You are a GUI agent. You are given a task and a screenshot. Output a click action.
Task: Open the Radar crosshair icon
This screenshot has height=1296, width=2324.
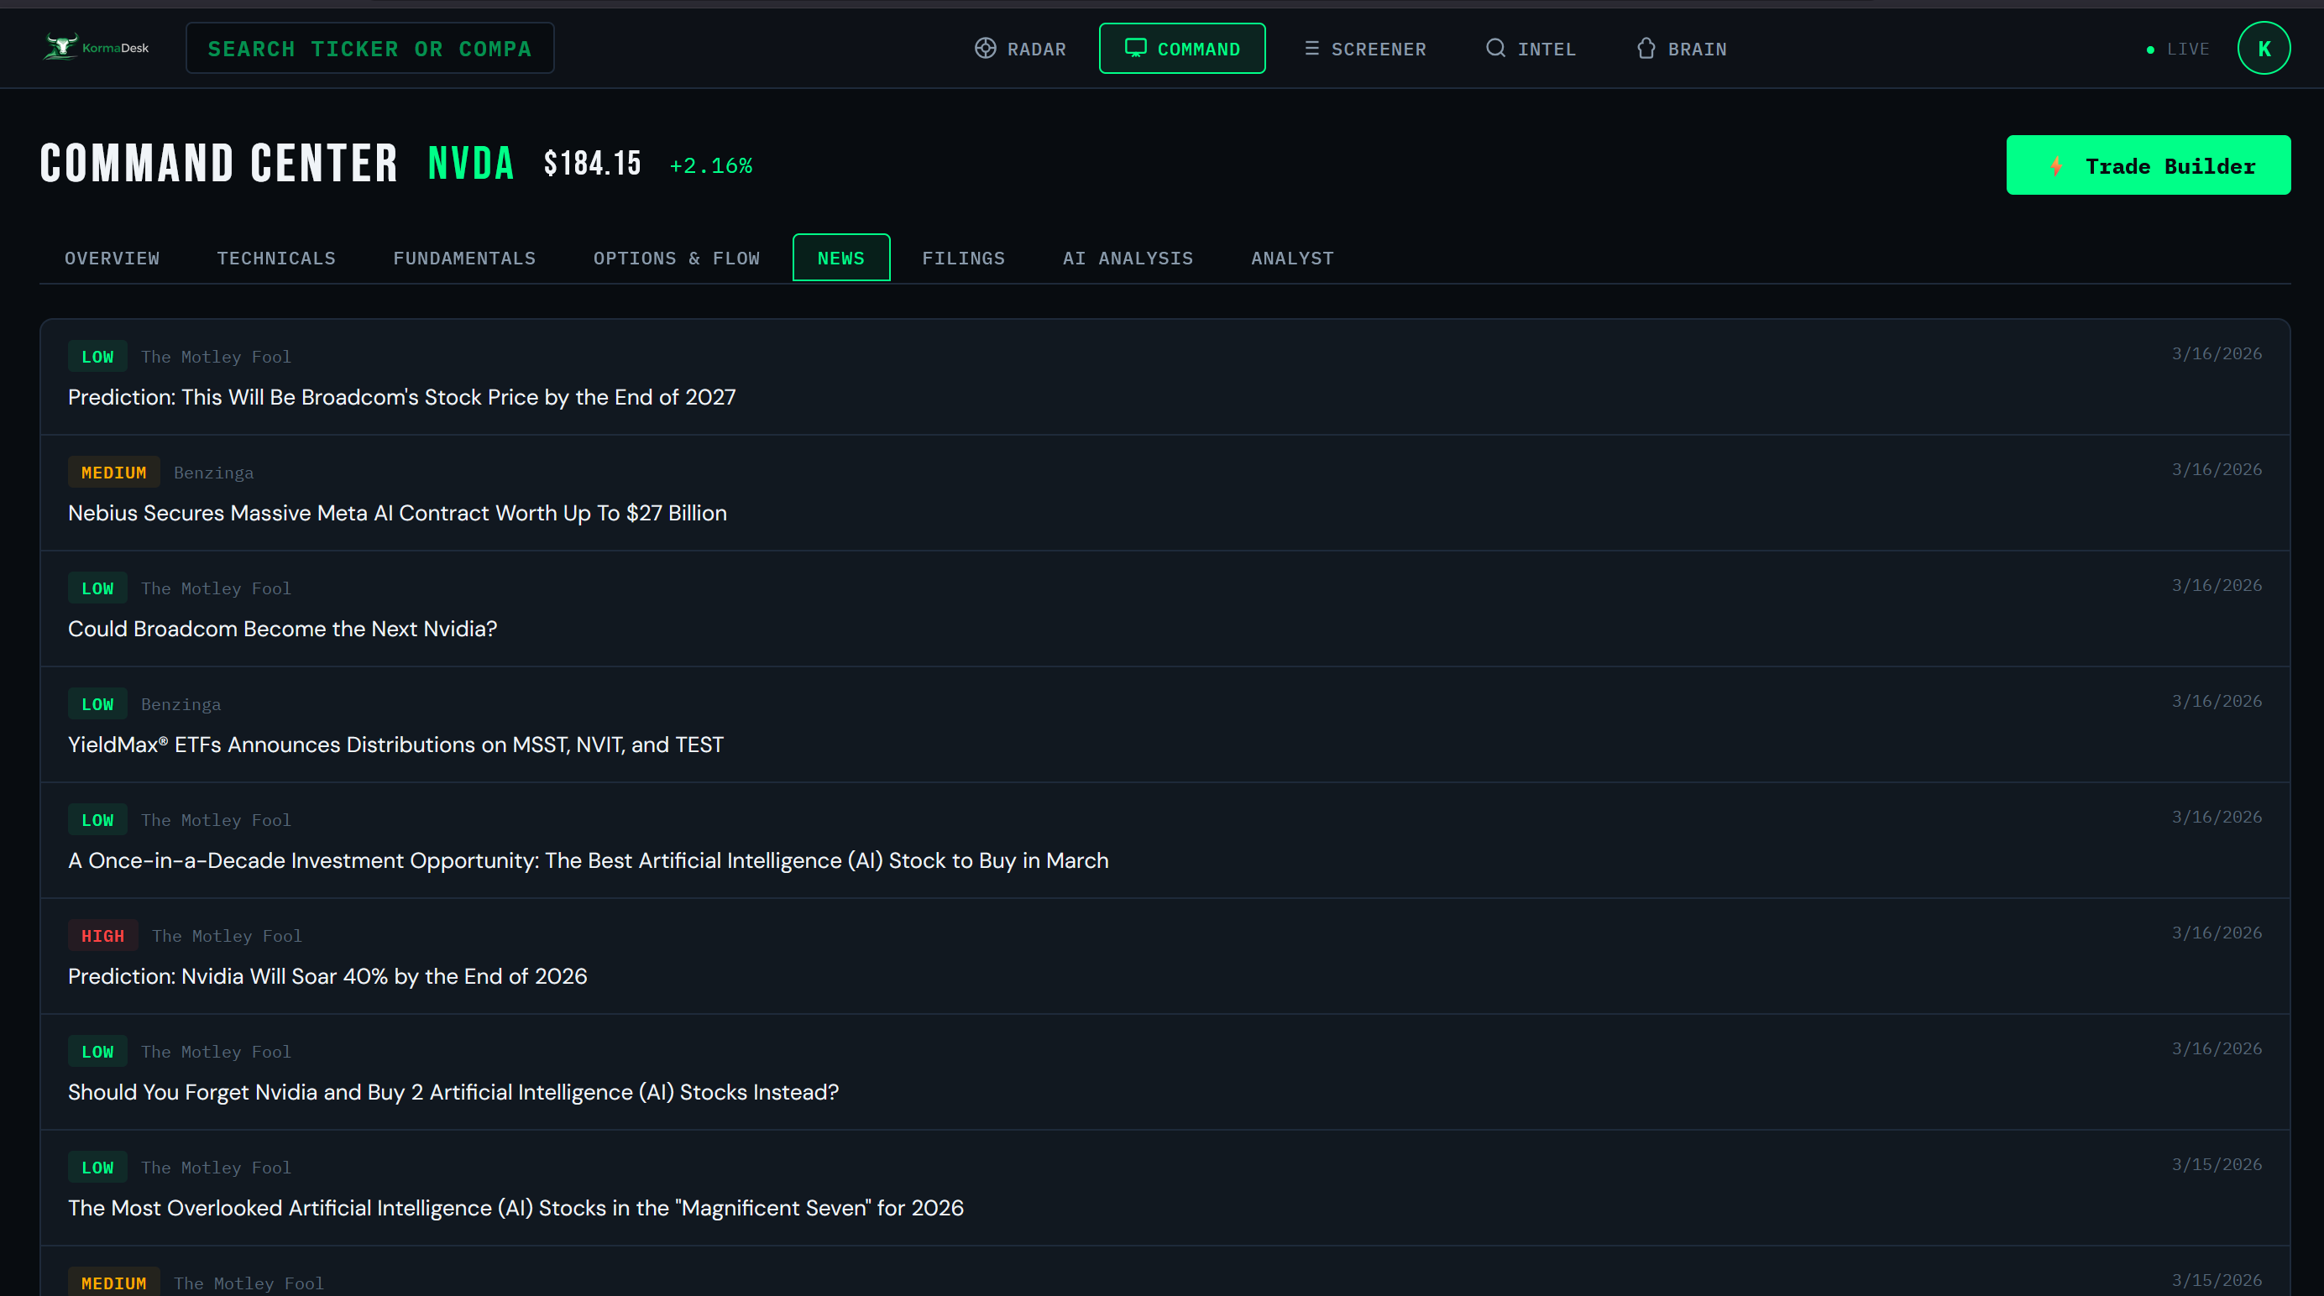coord(985,48)
